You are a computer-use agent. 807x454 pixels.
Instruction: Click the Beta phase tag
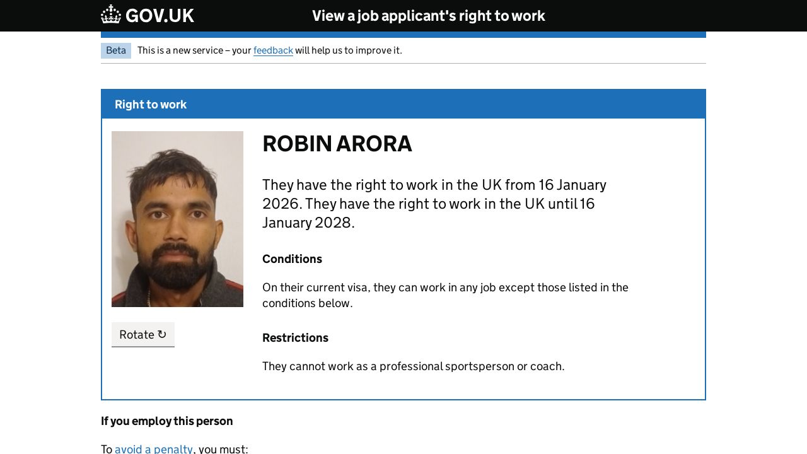(116, 50)
